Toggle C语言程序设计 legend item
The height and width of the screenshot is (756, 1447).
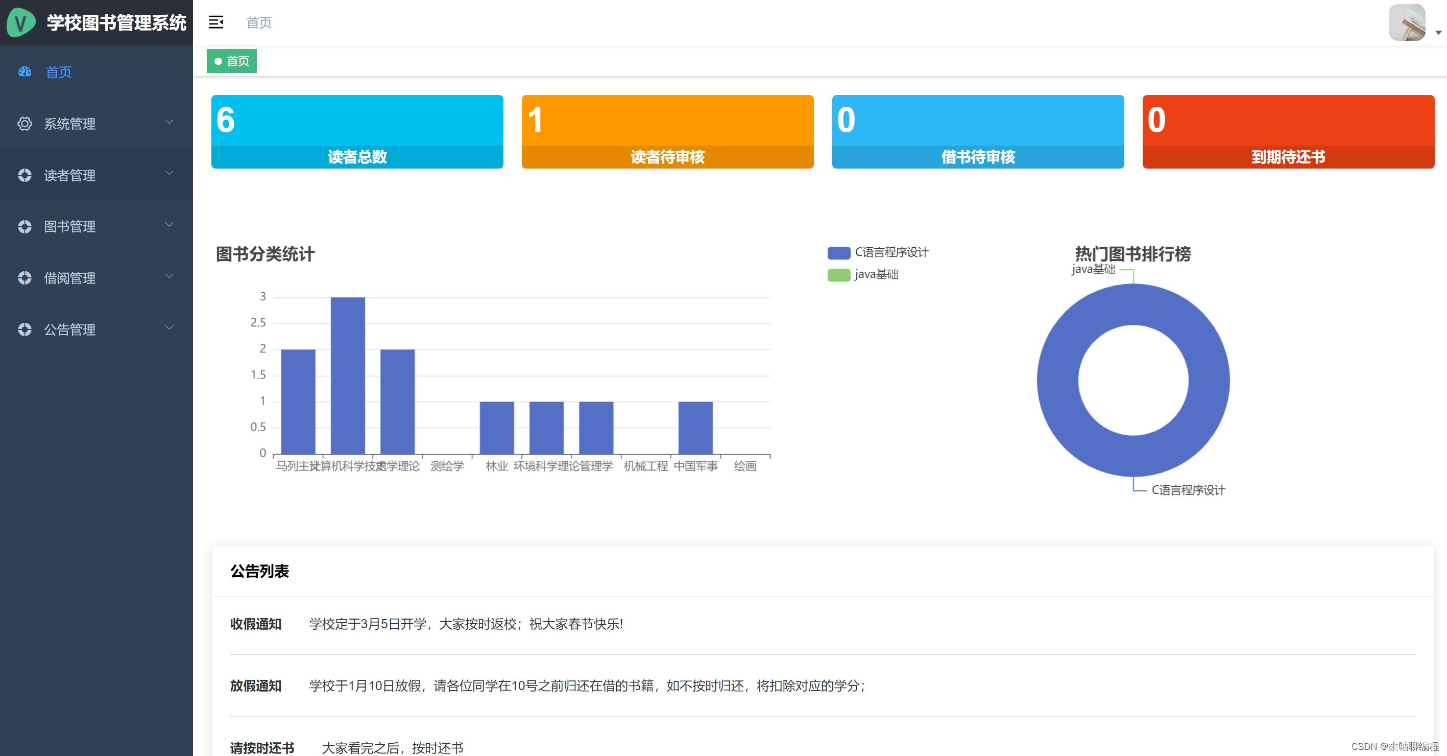[891, 252]
